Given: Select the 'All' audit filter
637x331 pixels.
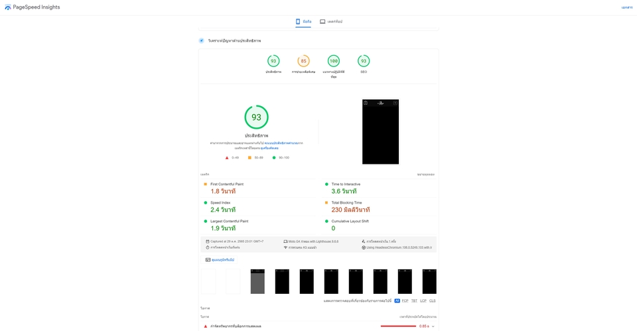Looking at the screenshot, I should 397,301.
